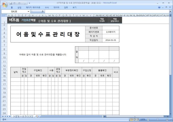Viewport: 173px width, 122px height.
Task: Open the 보기 ribbon tab
Action: click(75, 7)
